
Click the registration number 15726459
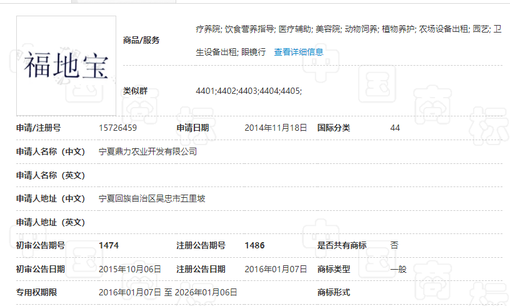pos(117,128)
